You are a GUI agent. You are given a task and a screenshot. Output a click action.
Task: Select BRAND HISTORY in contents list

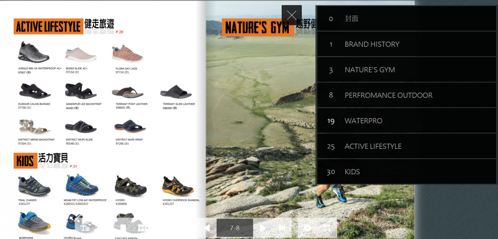click(x=406, y=44)
